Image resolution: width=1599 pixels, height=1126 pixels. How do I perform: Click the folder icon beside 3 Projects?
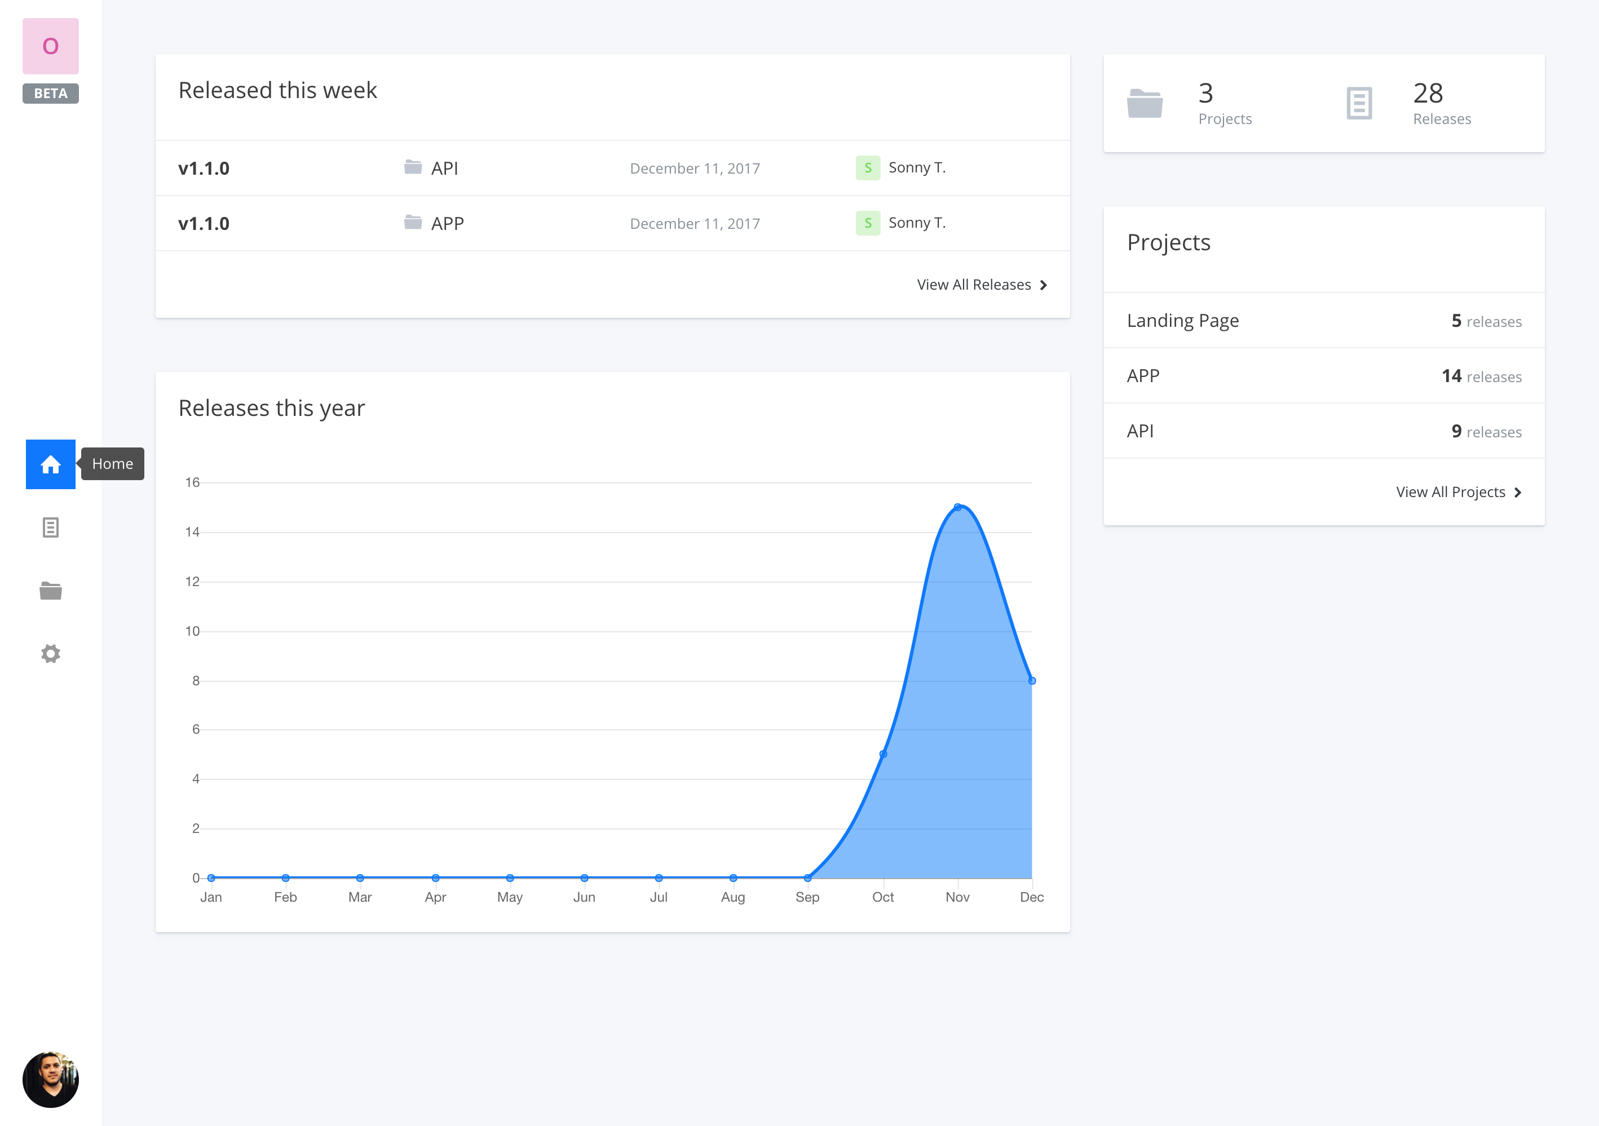click(x=1144, y=104)
